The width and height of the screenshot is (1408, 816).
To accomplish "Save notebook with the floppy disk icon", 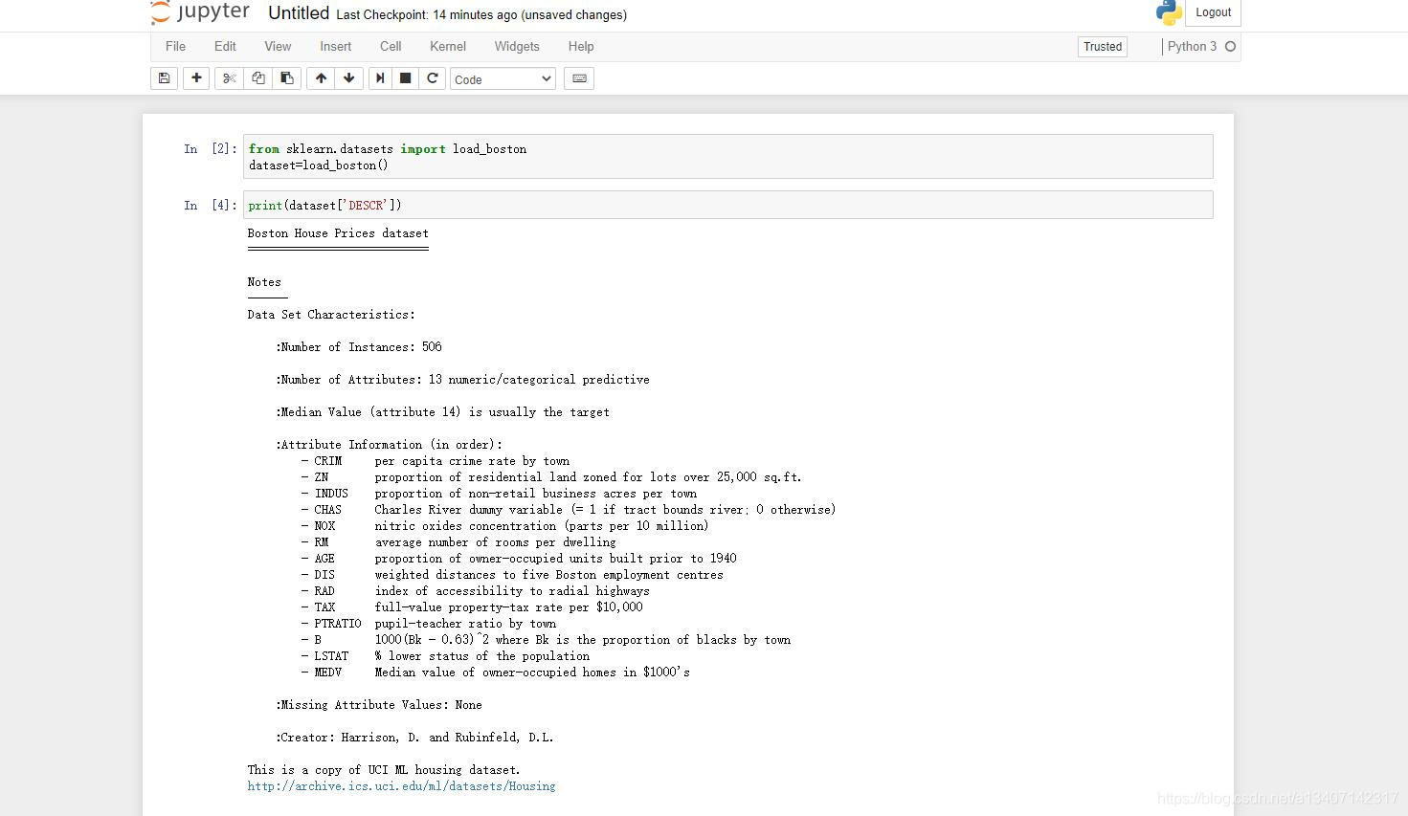I will click(164, 78).
